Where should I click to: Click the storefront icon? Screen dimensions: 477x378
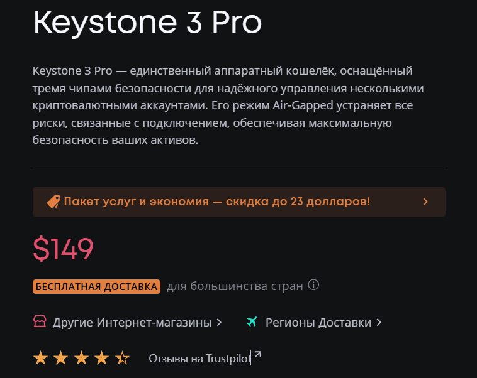[40, 322]
